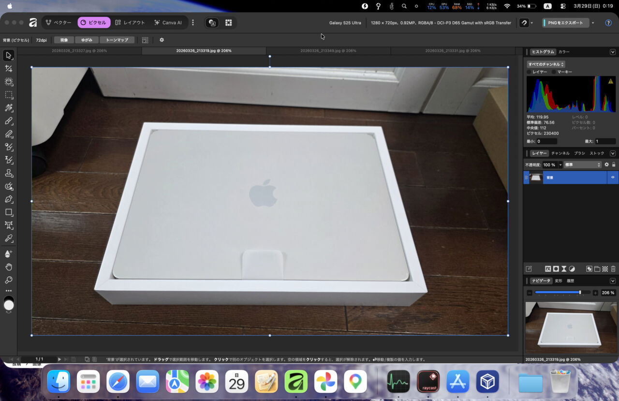Enable the マーキー radio option in histogram
Image resolution: width=619 pixels, height=401 pixels.
click(x=554, y=72)
